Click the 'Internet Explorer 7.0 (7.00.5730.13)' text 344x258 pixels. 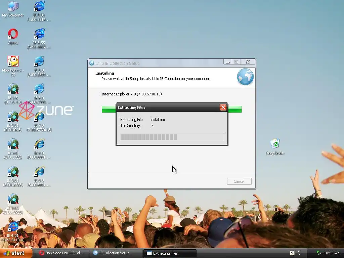tap(132, 94)
